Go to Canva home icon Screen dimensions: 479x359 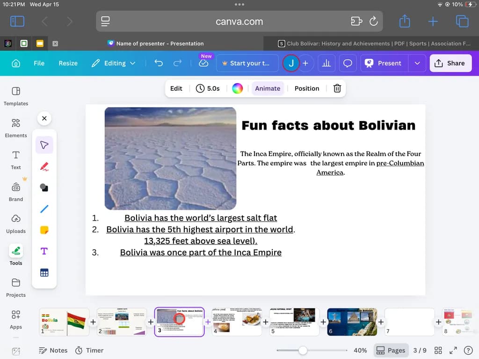(x=16, y=63)
